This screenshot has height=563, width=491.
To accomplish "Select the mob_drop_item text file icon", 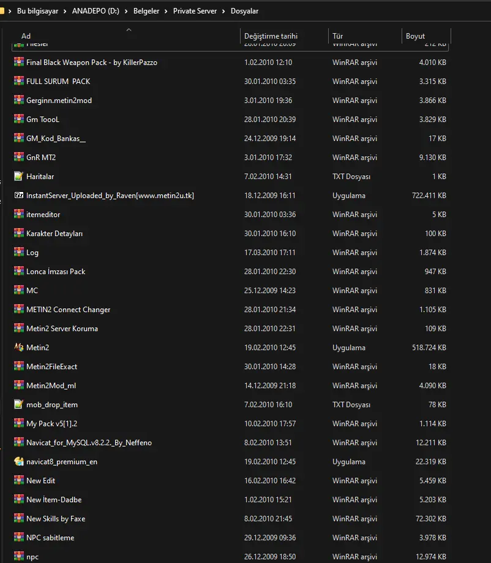I will click(x=19, y=405).
